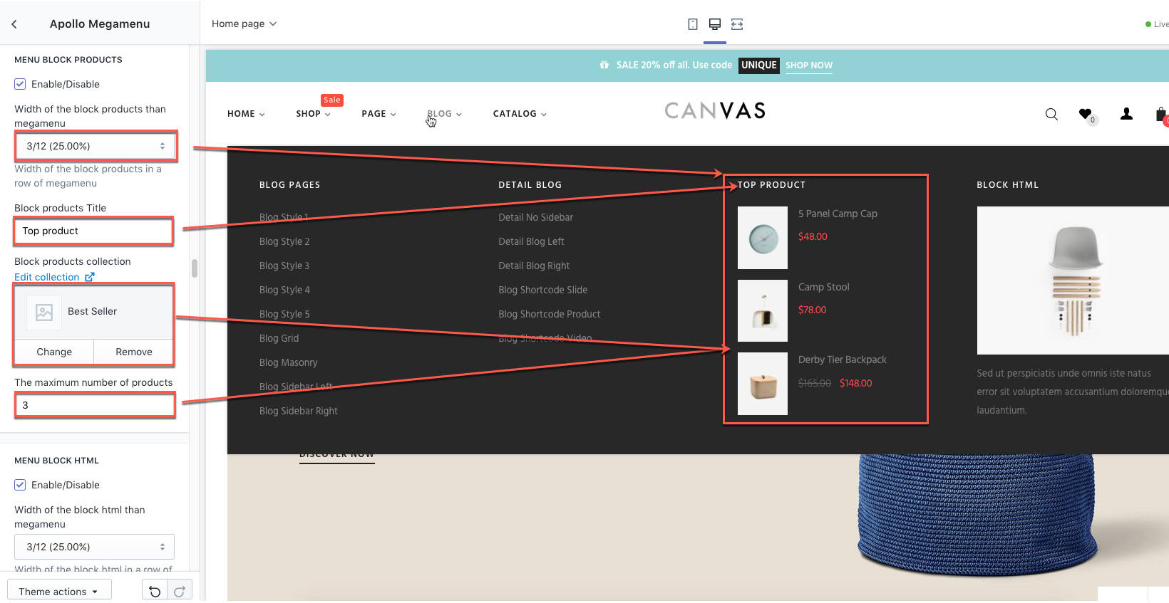Expand the SHOP menu item
Viewport: 1169px width, 603px height.
(x=313, y=114)
